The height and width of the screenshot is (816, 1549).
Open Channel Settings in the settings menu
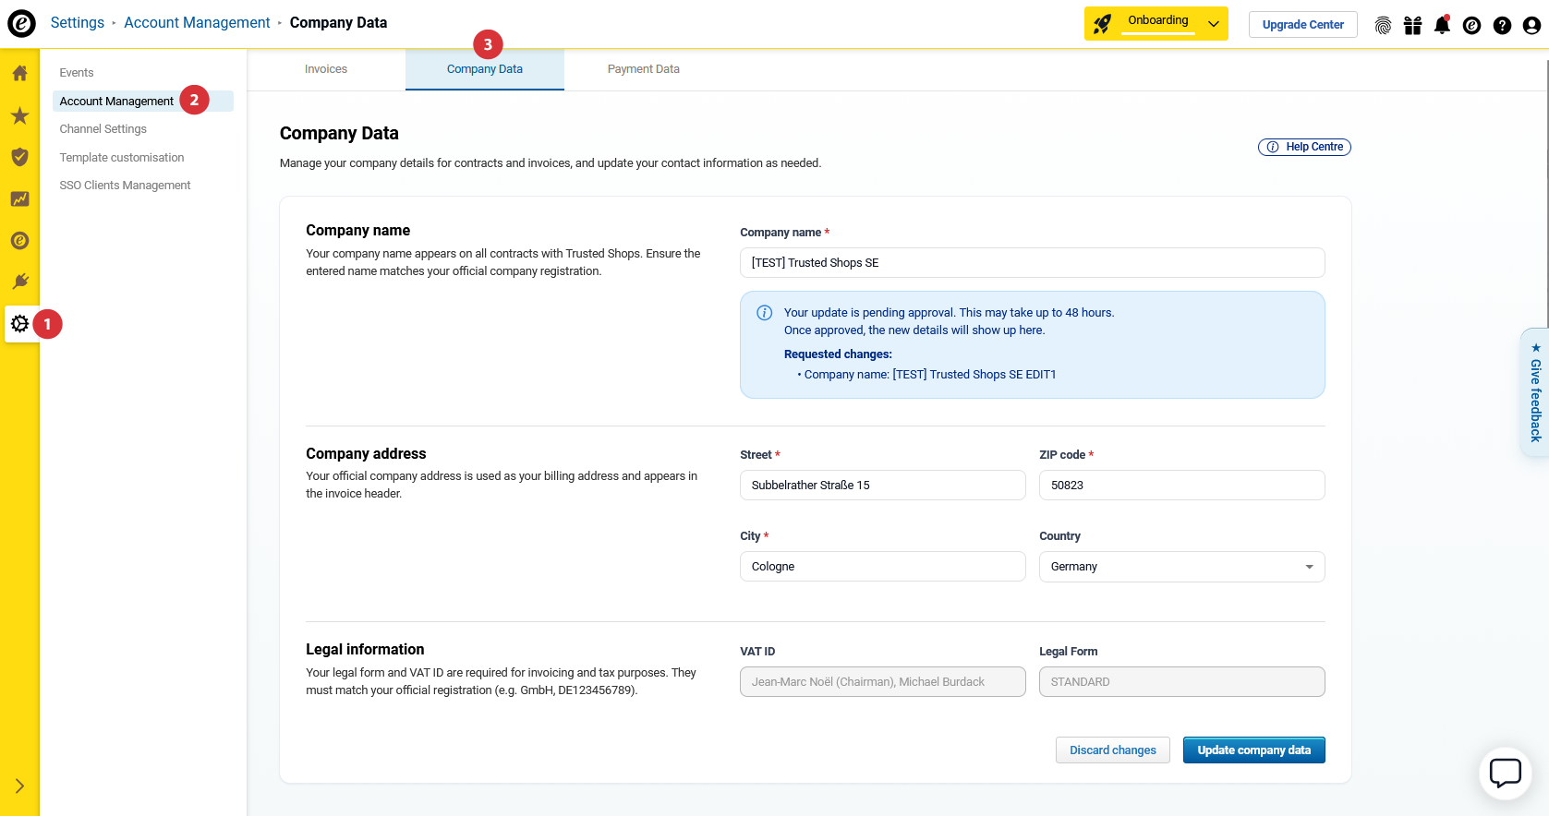coord(103,129)
